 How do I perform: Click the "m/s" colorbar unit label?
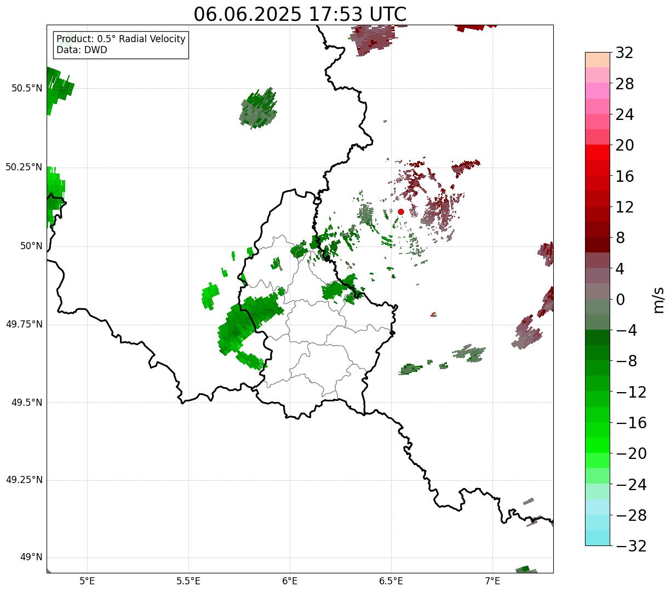tap(658, 300)
